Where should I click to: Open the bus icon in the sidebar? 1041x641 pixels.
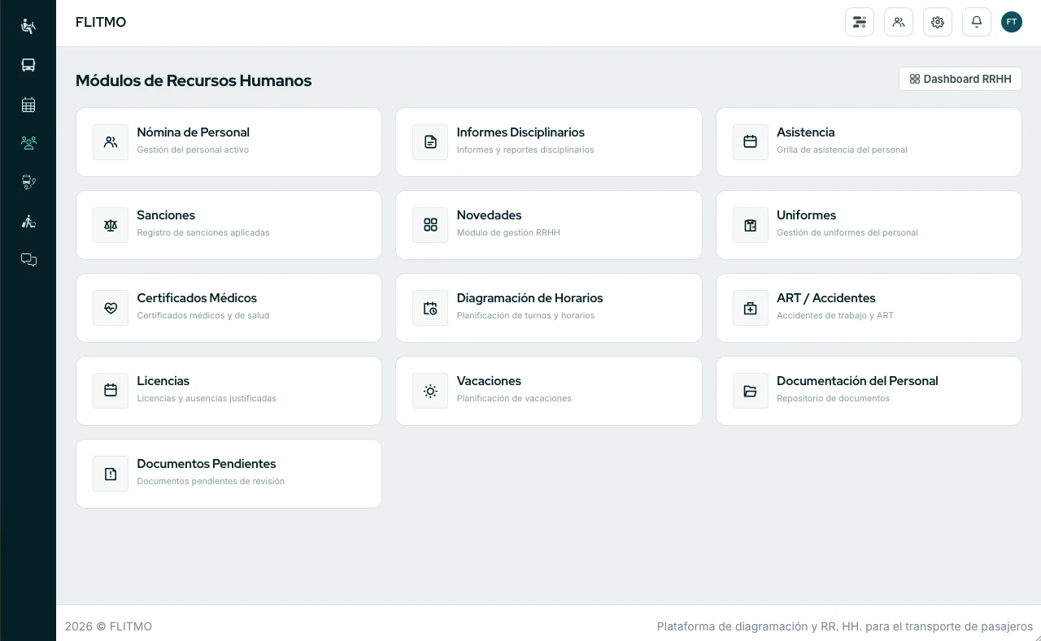pyautogui.click(x=28, y=65)
